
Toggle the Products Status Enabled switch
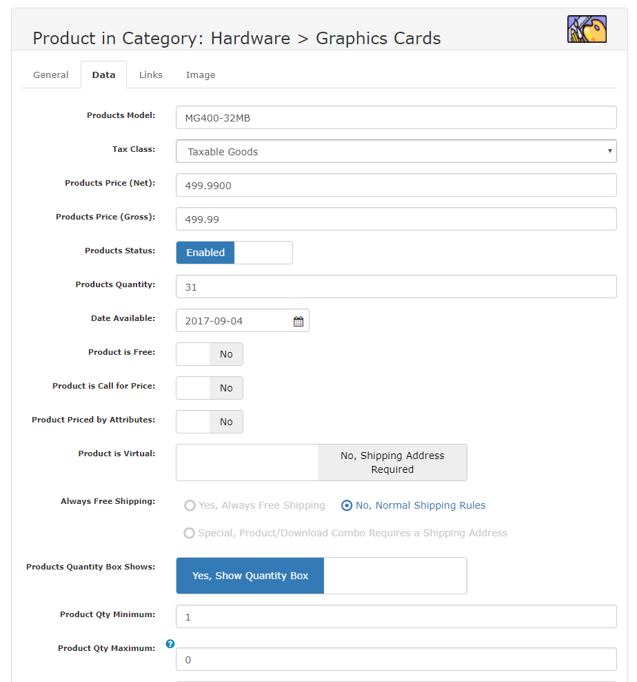[234, 253]
